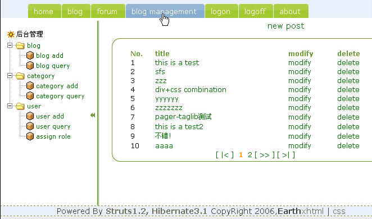This screenshot has width=372, height=219.
Task: Go to page 2 of results
Action: [x=250, y=155]
